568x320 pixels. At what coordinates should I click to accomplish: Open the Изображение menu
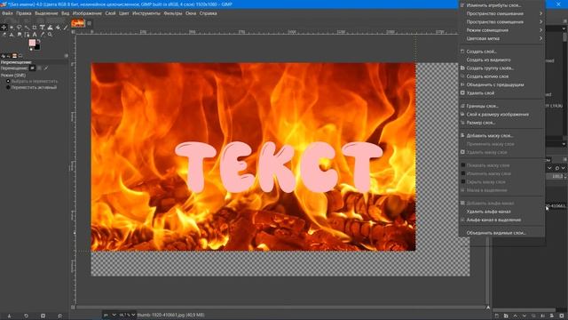click(x=87, y=13)
